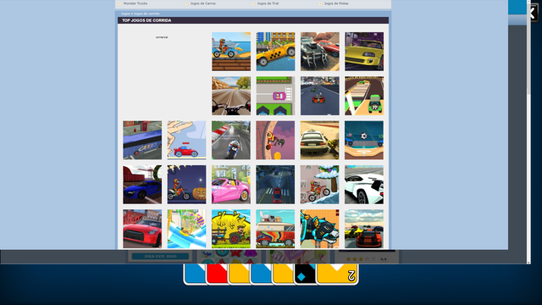Viewport: 542px width, 305px height.
Task: Open the red car night street game
Action: click(x=275, y=185)
